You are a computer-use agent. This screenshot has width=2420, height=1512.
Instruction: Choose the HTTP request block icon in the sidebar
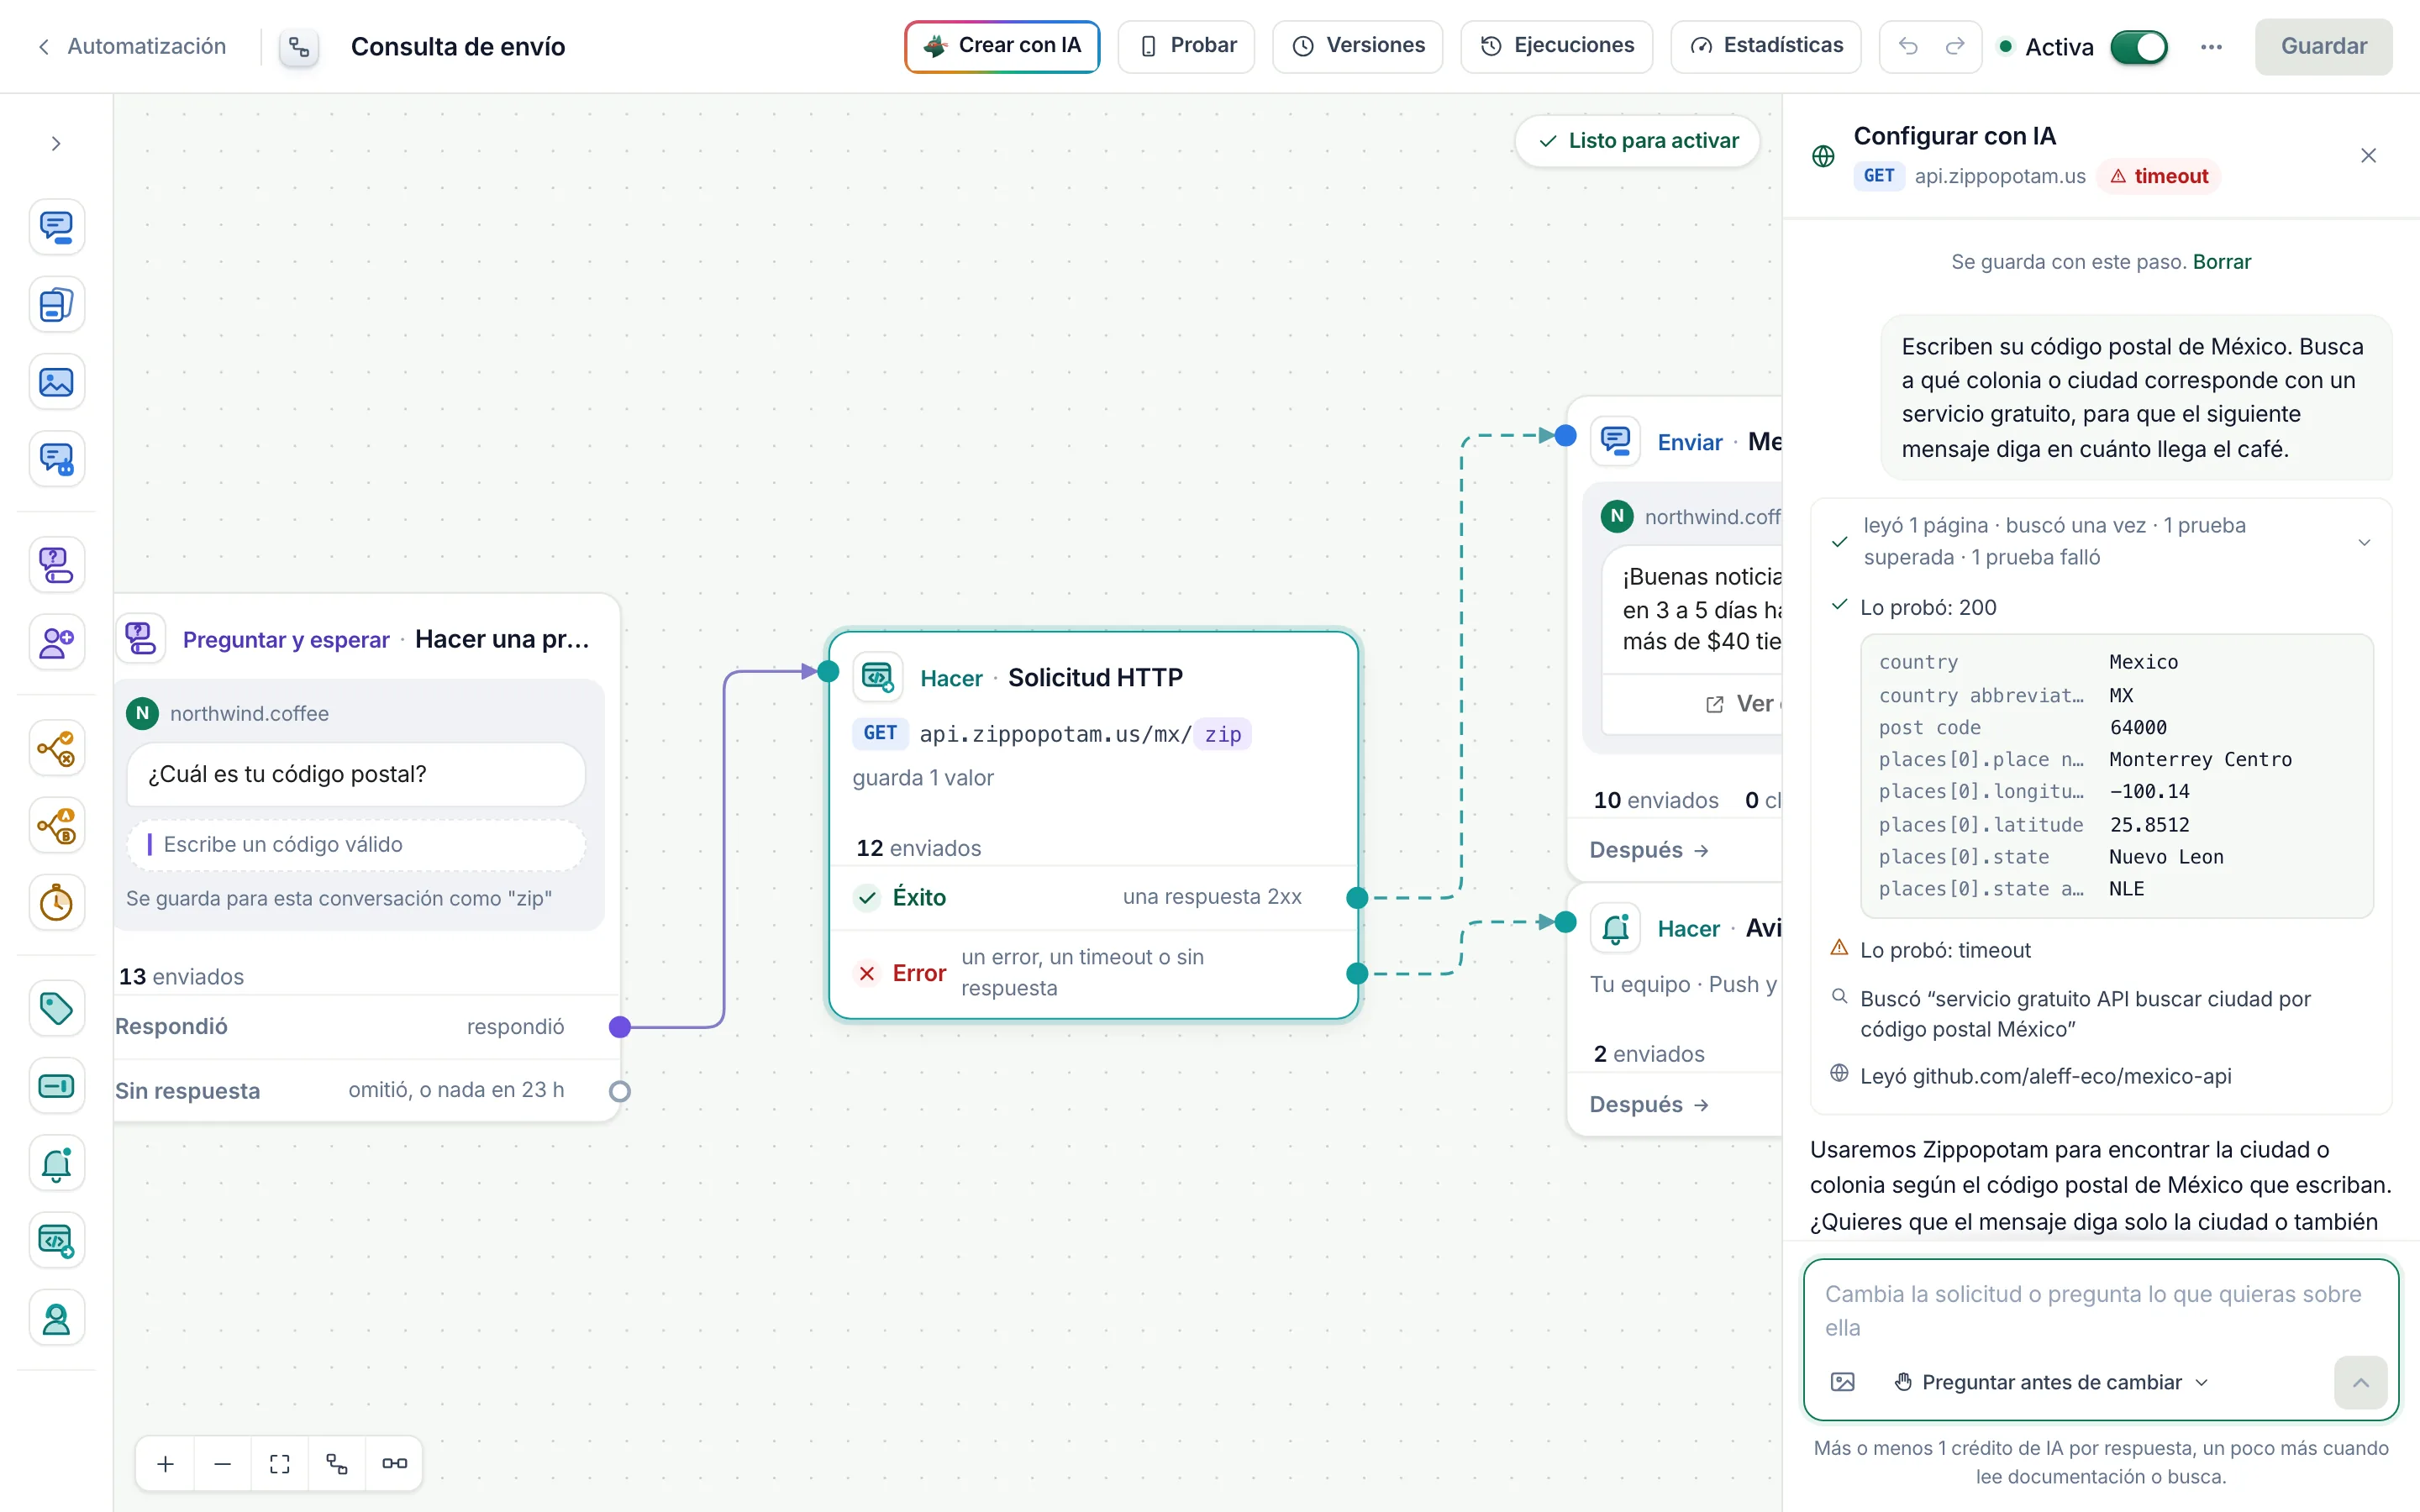coord(56,1241)
